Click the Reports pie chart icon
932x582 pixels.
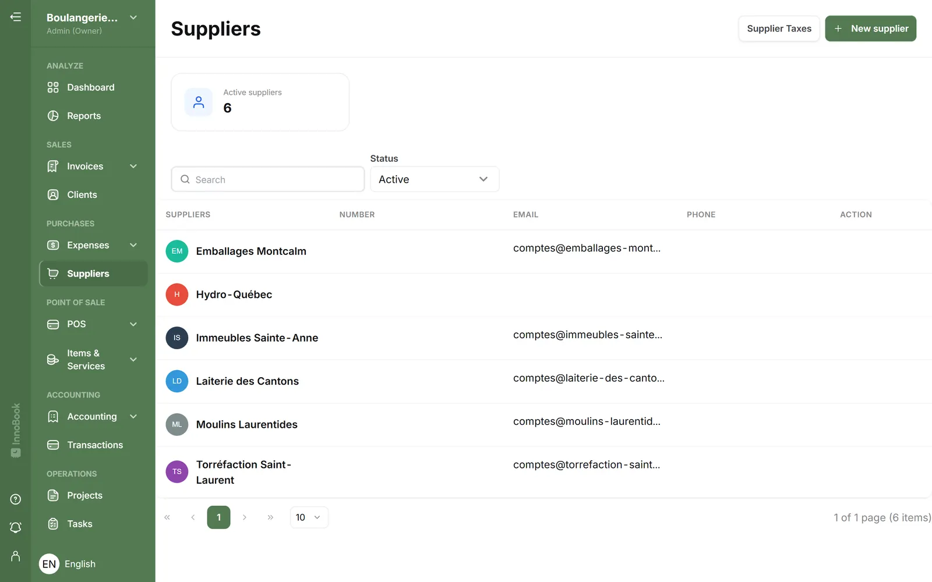tap(53, 116)
